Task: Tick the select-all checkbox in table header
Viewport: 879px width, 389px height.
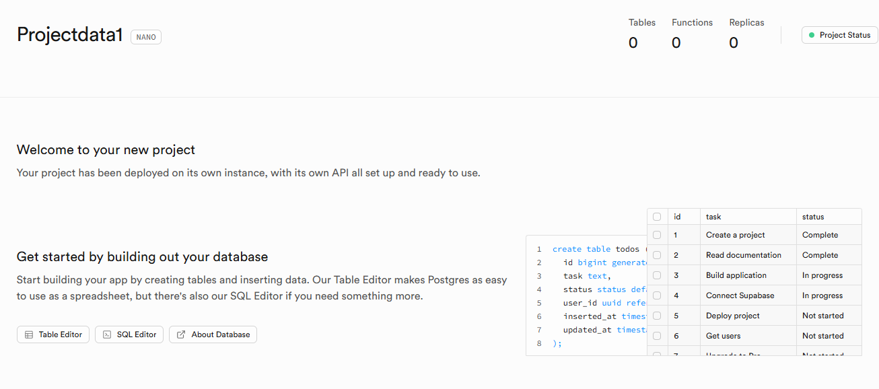Action: pyautogui.click(x=657, y=217)
